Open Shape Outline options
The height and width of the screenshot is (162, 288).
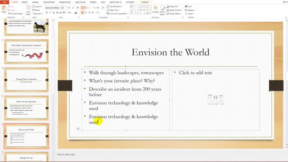174,10
